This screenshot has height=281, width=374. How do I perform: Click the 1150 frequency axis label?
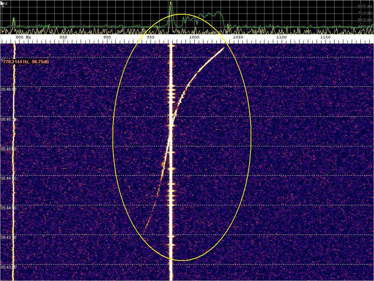point(325,37)
